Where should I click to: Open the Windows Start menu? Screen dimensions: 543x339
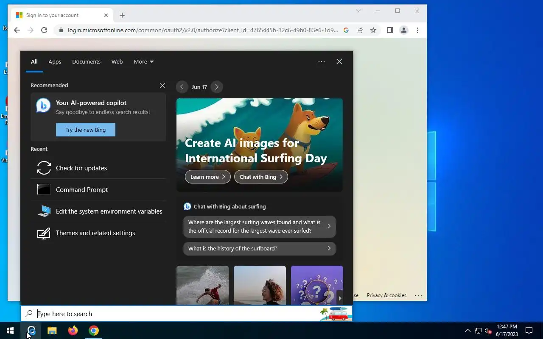pos(10,331)
